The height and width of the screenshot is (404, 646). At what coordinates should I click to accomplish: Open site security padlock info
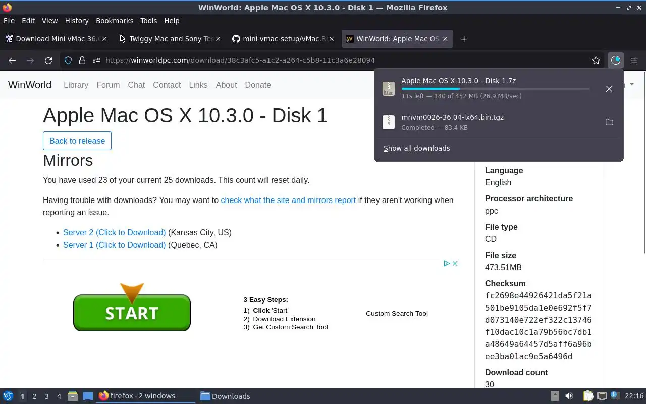click(x=82, y=60)
